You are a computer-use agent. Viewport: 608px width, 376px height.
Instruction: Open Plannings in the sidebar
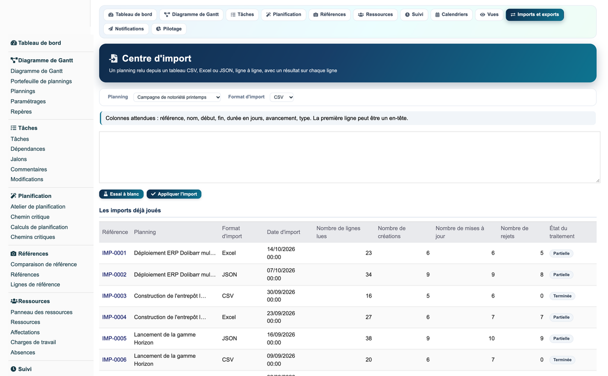tap(23, 91)
